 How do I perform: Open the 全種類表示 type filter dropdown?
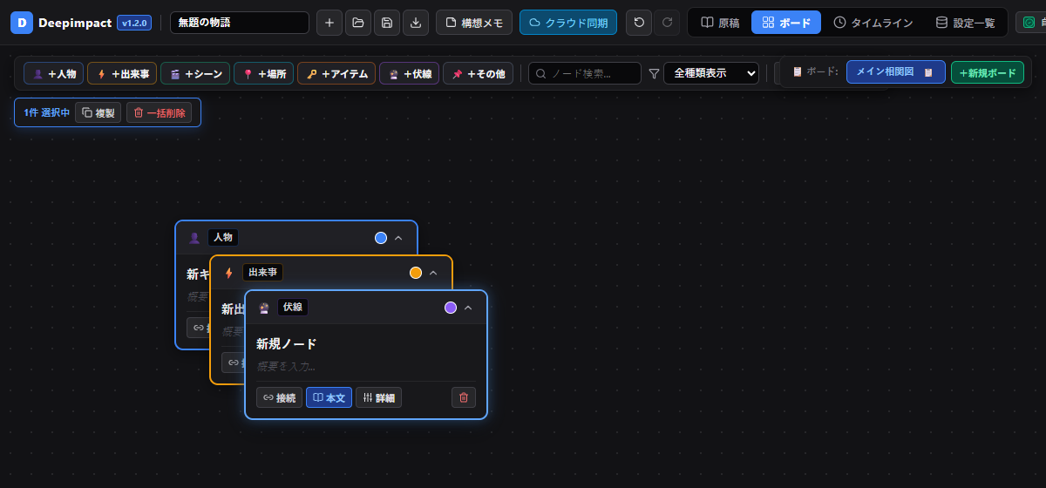click(711, 74)
